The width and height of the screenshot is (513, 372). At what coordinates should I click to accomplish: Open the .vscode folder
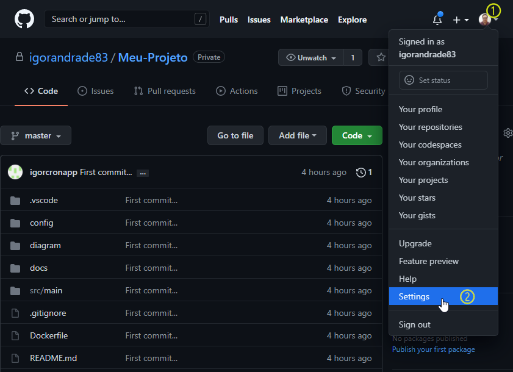(x=44, y=200)
